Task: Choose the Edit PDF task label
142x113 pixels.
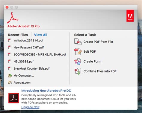Action: click(x=90, y=51)
